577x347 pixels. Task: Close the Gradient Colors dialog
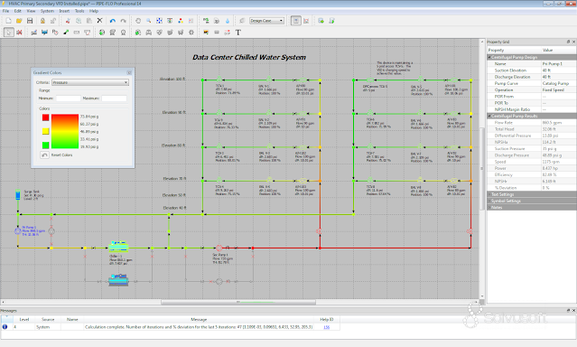coord(129,73)
